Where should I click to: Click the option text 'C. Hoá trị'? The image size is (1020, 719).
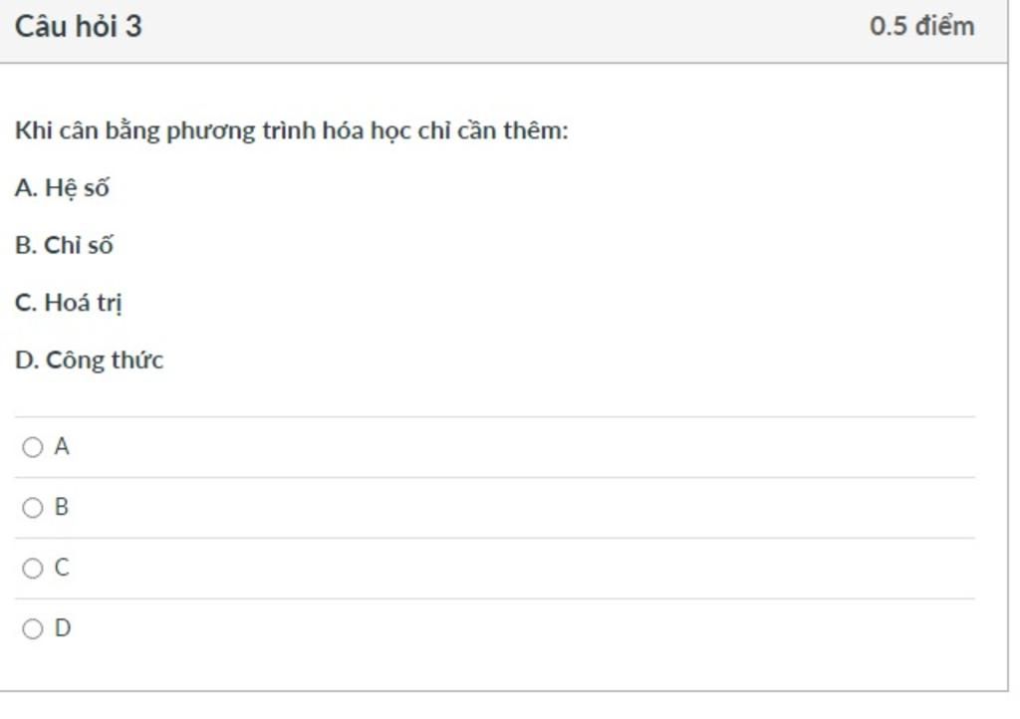click(x=69, y=303)
